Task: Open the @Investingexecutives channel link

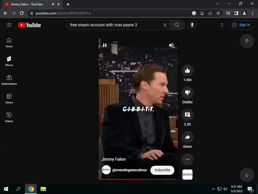Action: (x=130, y=170)
